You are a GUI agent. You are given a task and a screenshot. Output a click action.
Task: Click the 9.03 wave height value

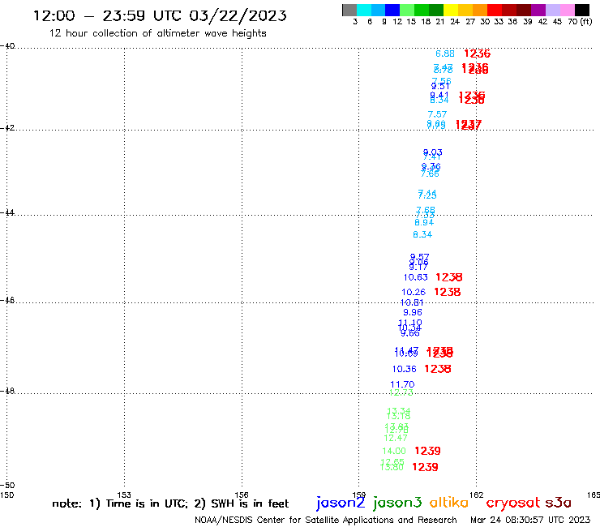pos(432,152)
